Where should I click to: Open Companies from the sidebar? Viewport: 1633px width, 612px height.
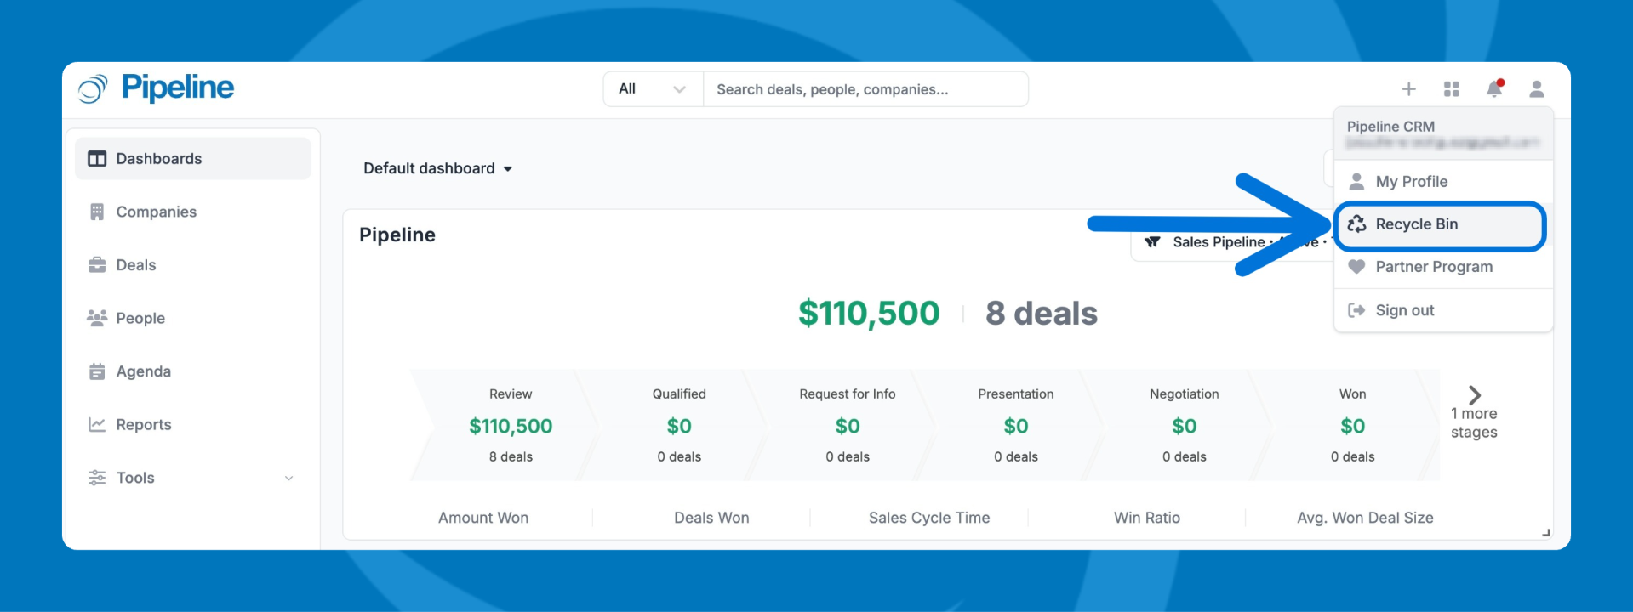[156, 212]
